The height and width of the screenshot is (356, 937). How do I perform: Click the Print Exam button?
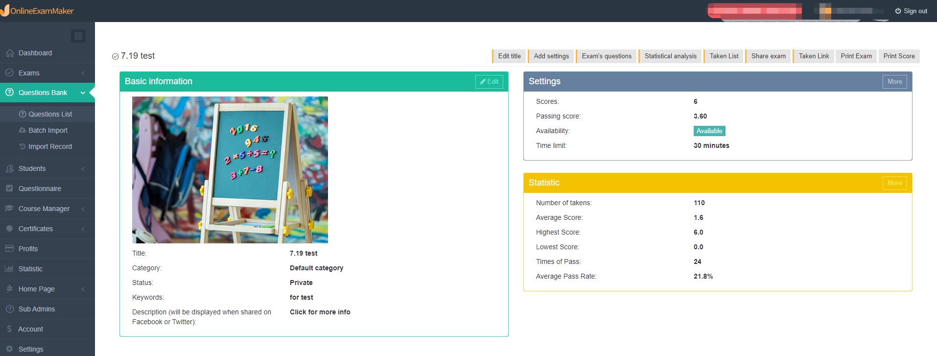[x=856, y=56]
